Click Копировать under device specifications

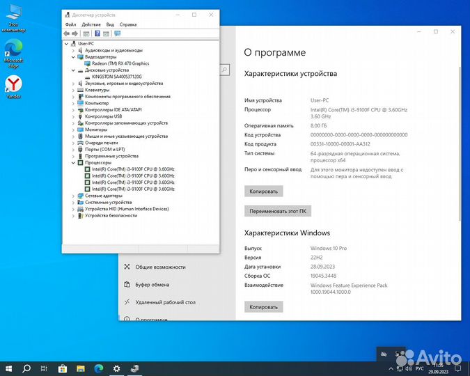[263, 191]
